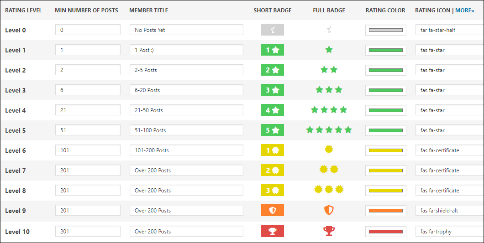Click the green Level 1 short badge
Screen dimensions: 484x243
click(273, 50)
